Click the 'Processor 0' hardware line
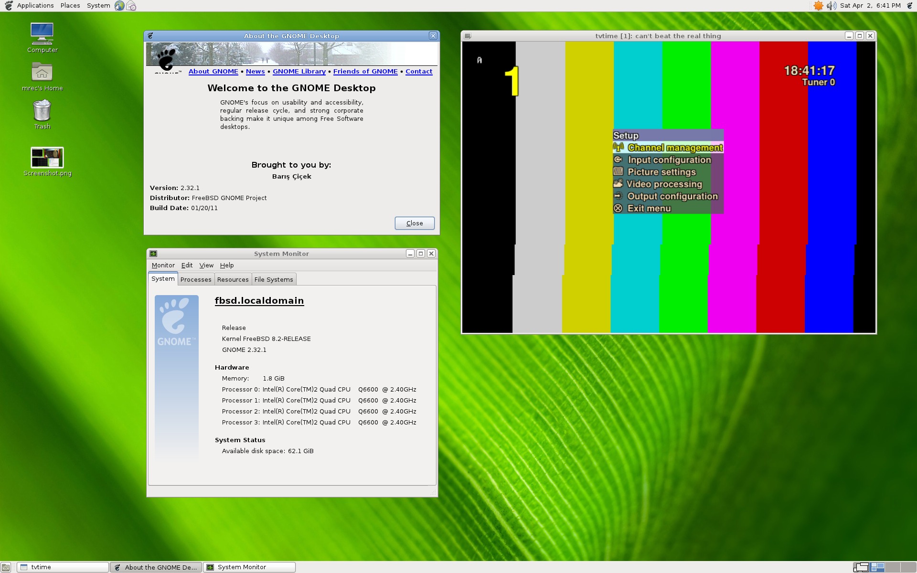The height and width of the screenshot is (573, 917). coord(319,390)
